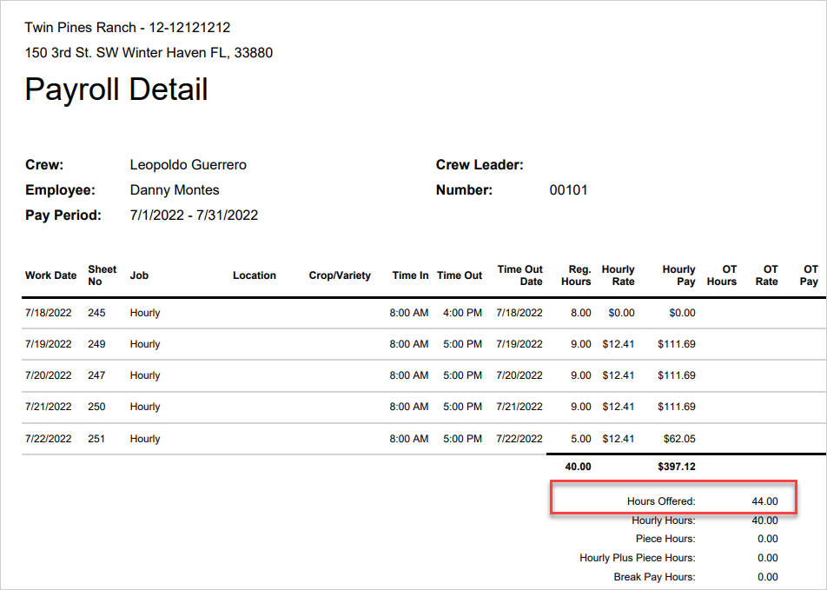Click the pay period '7/1/2022 - 7/31/2022'
The width and height of the screenshot is (827, 590).
point(194,215)
